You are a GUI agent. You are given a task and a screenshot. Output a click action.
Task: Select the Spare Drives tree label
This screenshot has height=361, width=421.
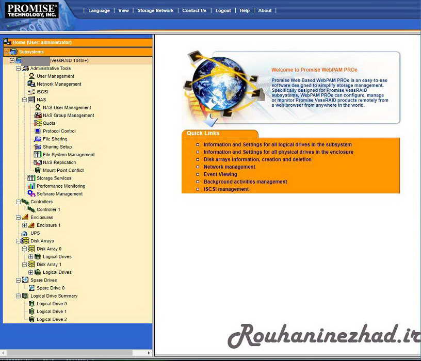[43, 280]
